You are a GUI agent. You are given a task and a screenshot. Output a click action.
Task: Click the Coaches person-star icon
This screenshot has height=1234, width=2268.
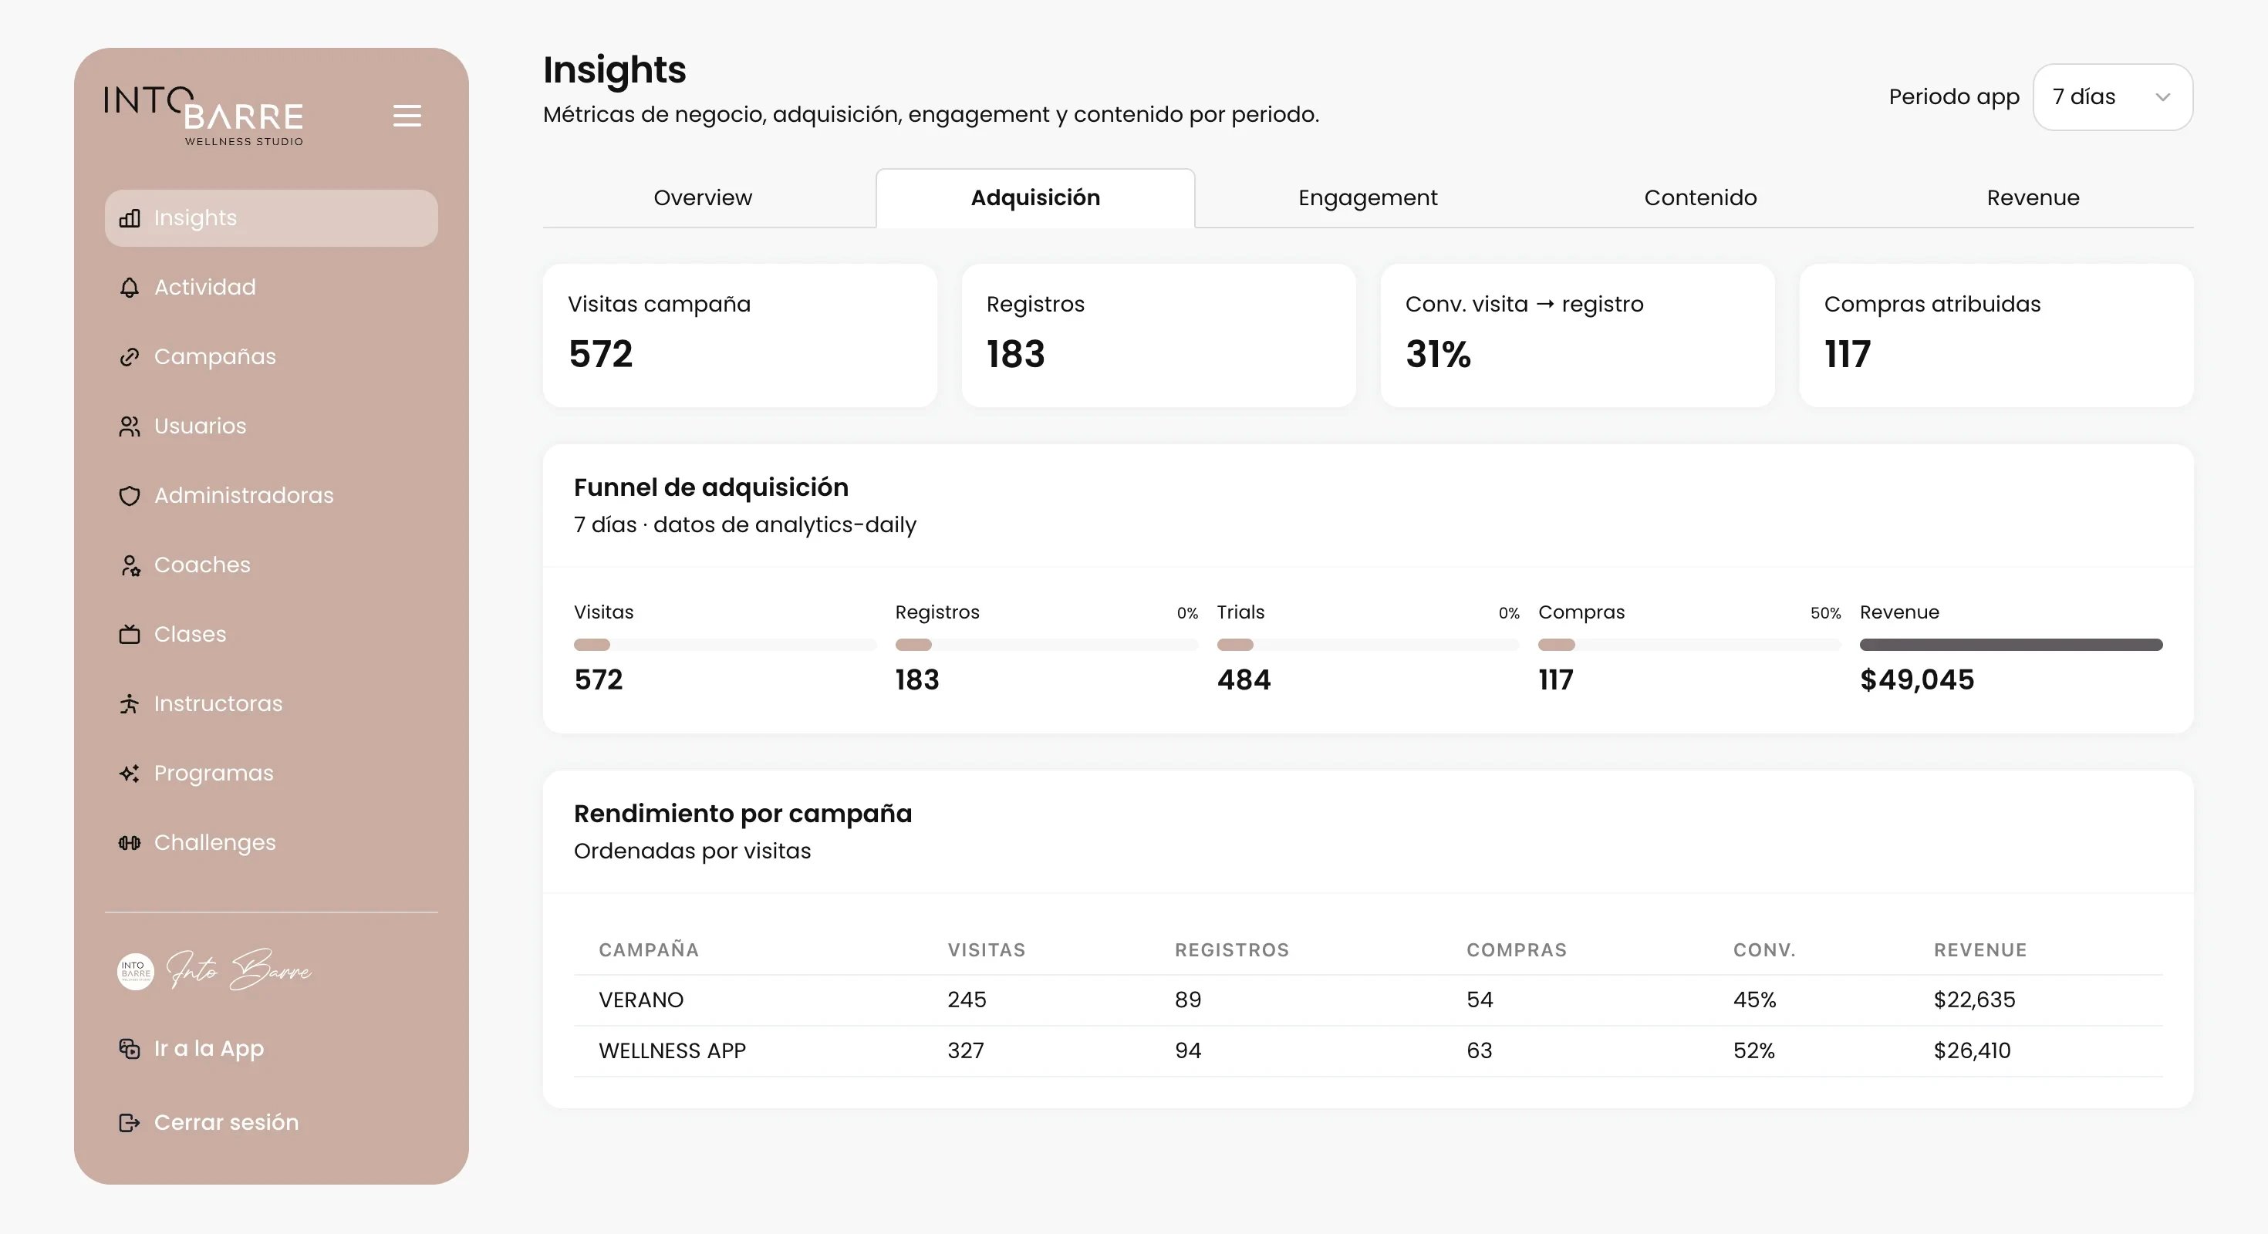pyautogui.click(x=130, y=565)
